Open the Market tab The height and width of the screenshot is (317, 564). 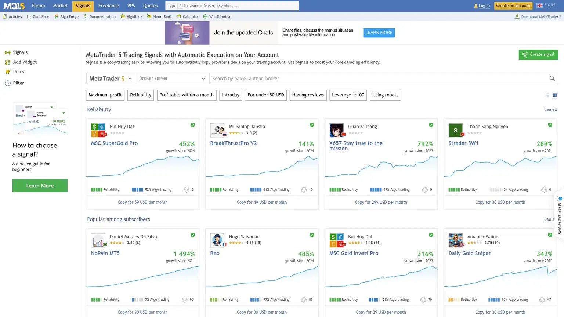click(60, 6)
